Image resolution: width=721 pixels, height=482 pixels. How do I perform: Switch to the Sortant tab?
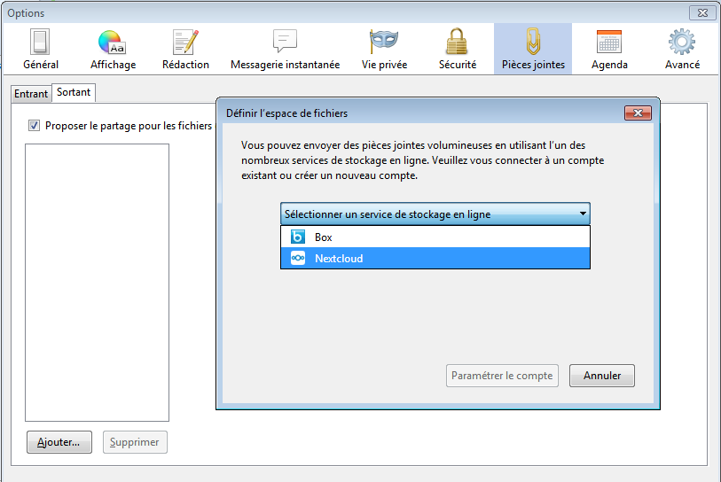click(x=74, y=92)
